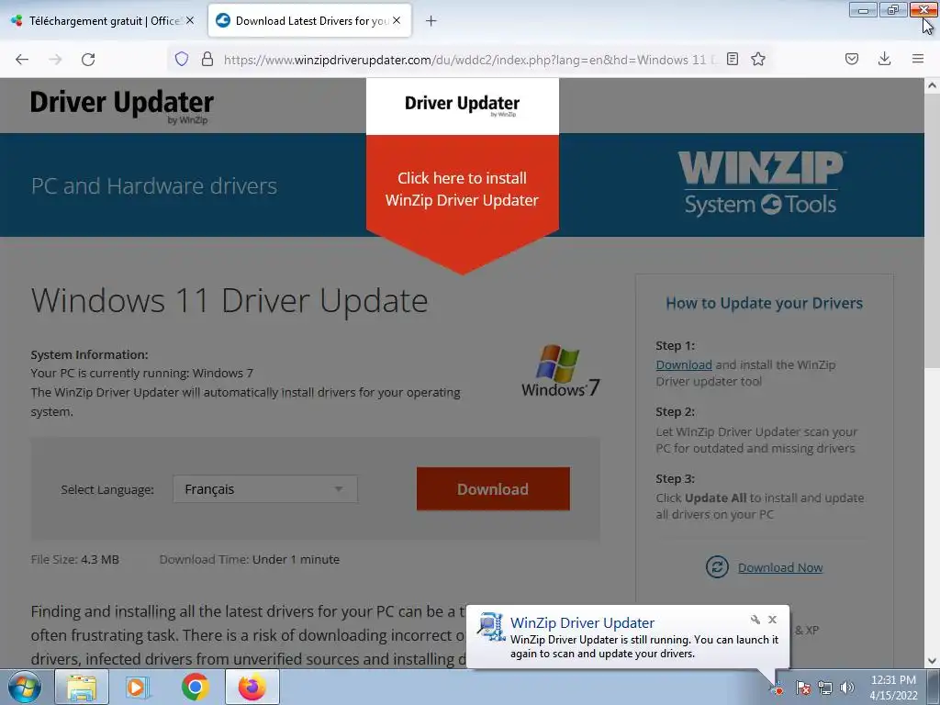Screen dimensions: 940x705
Task: Click the Windows 7 logo image
Action: pyautogui.click(x=560, y=370)
